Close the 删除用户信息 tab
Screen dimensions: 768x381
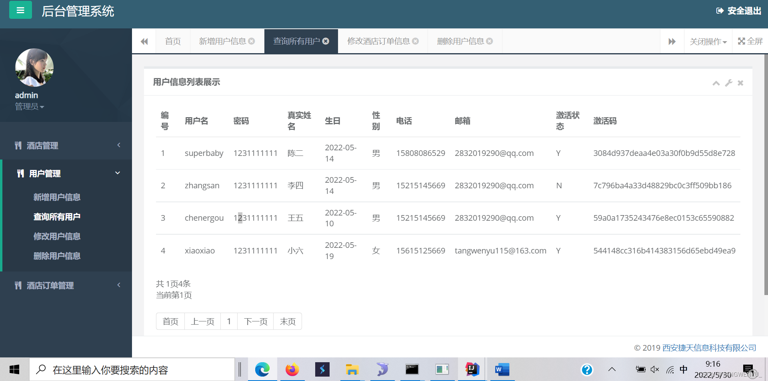click(490, 41)
